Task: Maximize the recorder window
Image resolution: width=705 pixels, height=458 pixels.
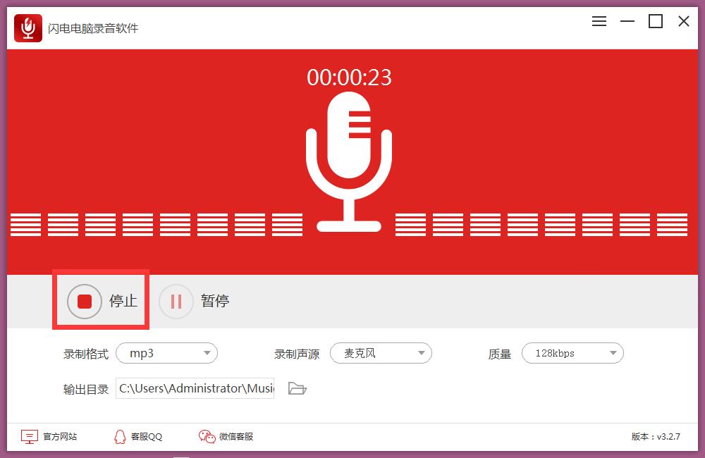Action: [656, 21]
